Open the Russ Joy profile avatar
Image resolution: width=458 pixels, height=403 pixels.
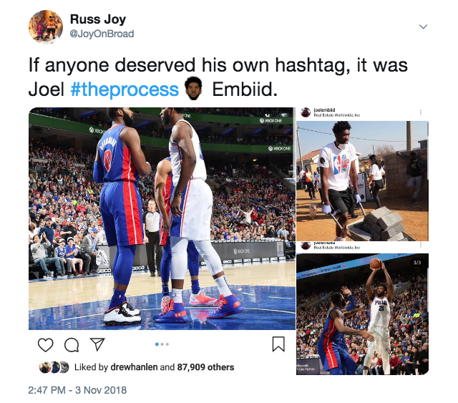point(46,26)
